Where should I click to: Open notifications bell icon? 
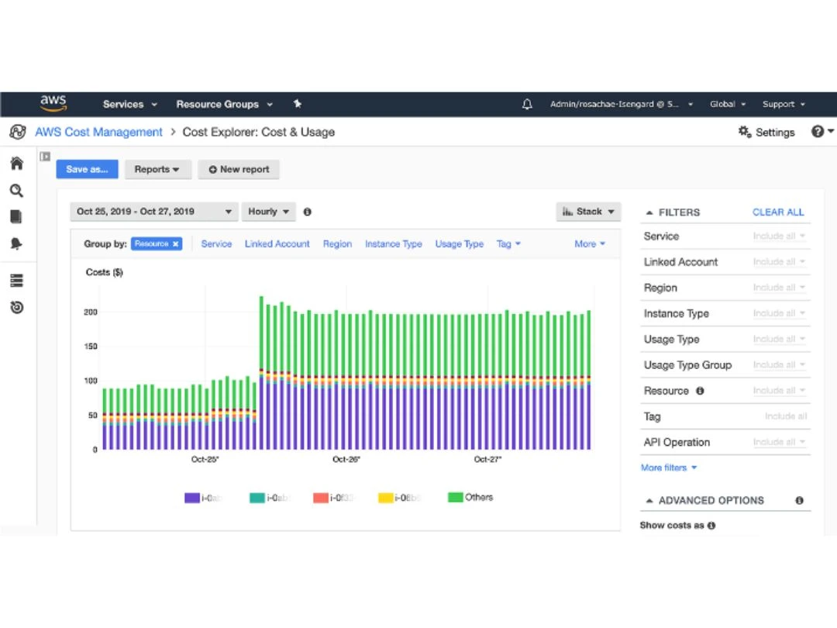[x=527, y=104]
